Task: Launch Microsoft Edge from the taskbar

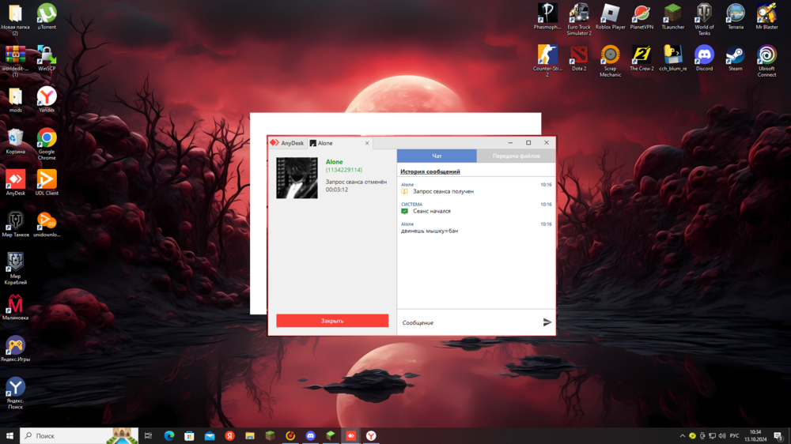Action: [x=169, y=435]
